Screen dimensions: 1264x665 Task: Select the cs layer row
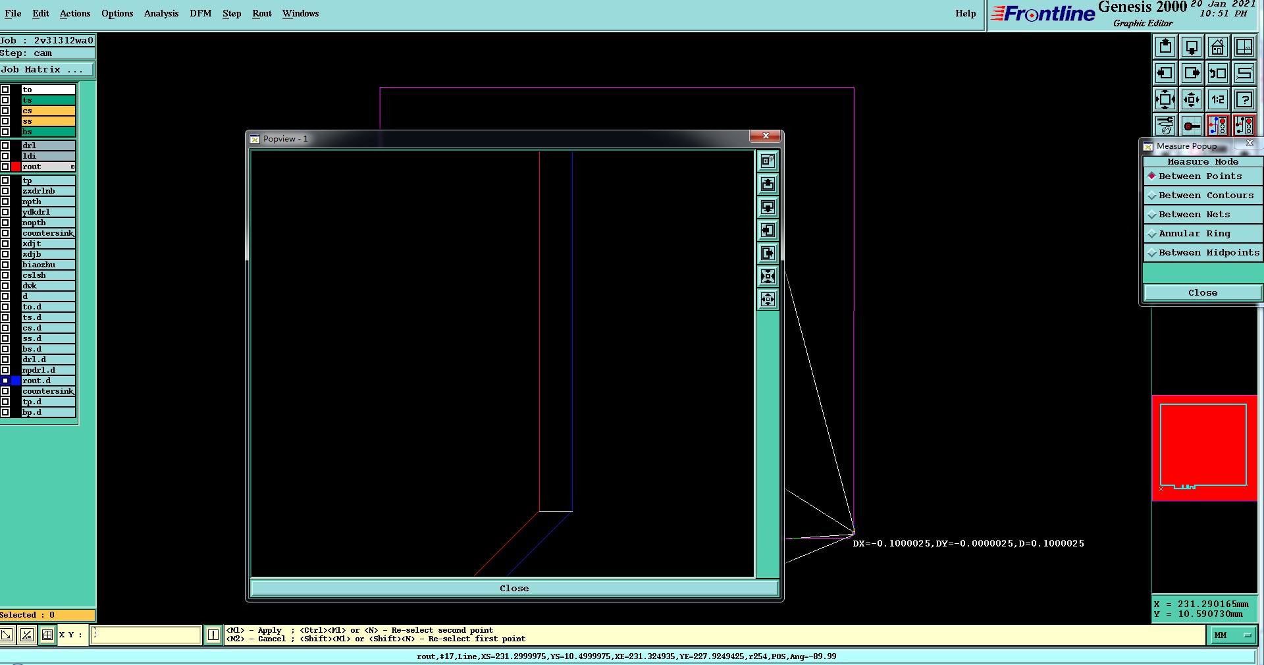[x=48, y=111]
